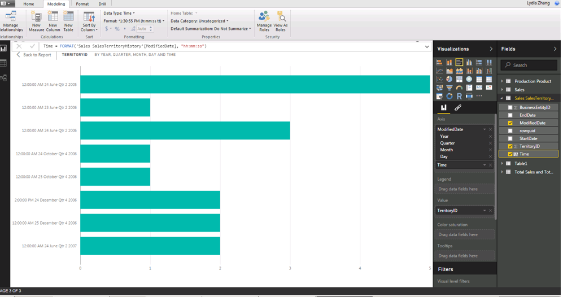The image size is (563, 297).
Task: Pick the scatter chart visualization
Action: [x=439, y=80]
